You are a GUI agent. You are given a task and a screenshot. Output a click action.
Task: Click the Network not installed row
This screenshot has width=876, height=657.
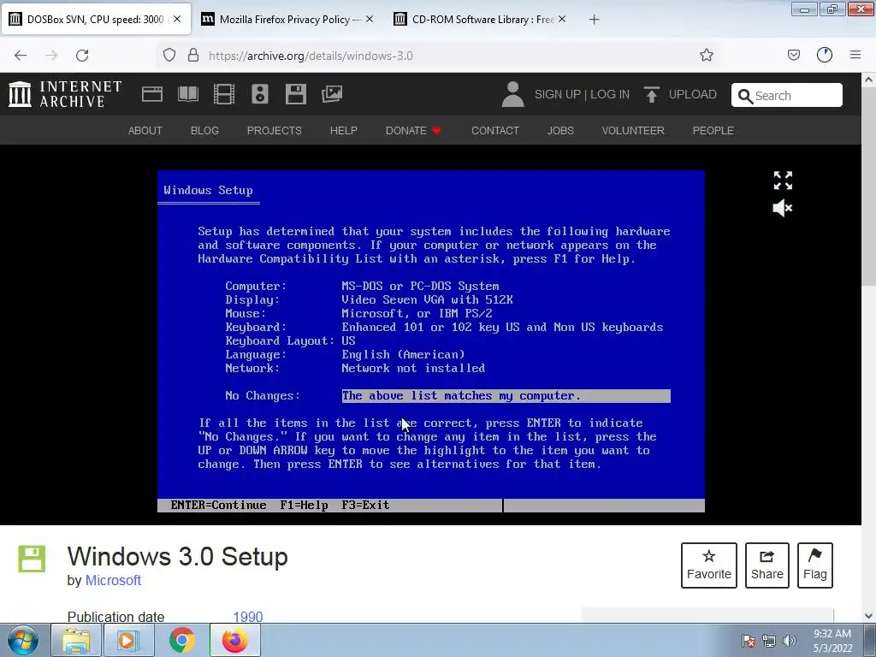pos(355,368)
